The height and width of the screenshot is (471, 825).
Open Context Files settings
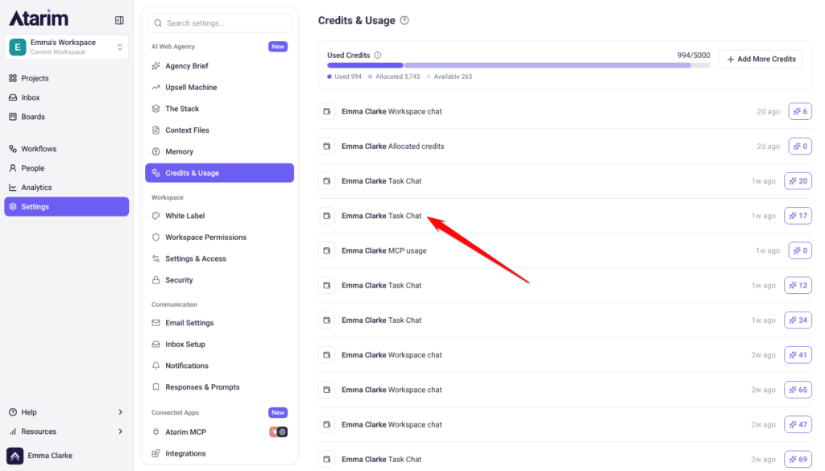pos(187,130)
